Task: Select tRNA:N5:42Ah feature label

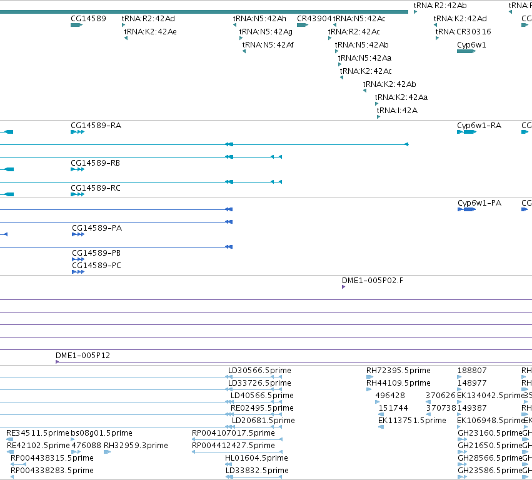Action: (x=259, y=19)
